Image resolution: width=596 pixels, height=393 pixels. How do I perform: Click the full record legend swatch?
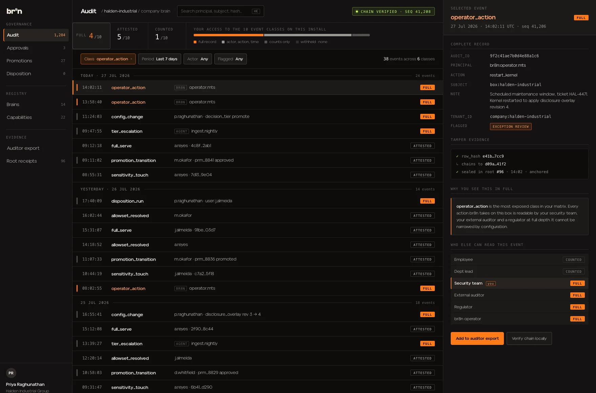tap(195, 42)
